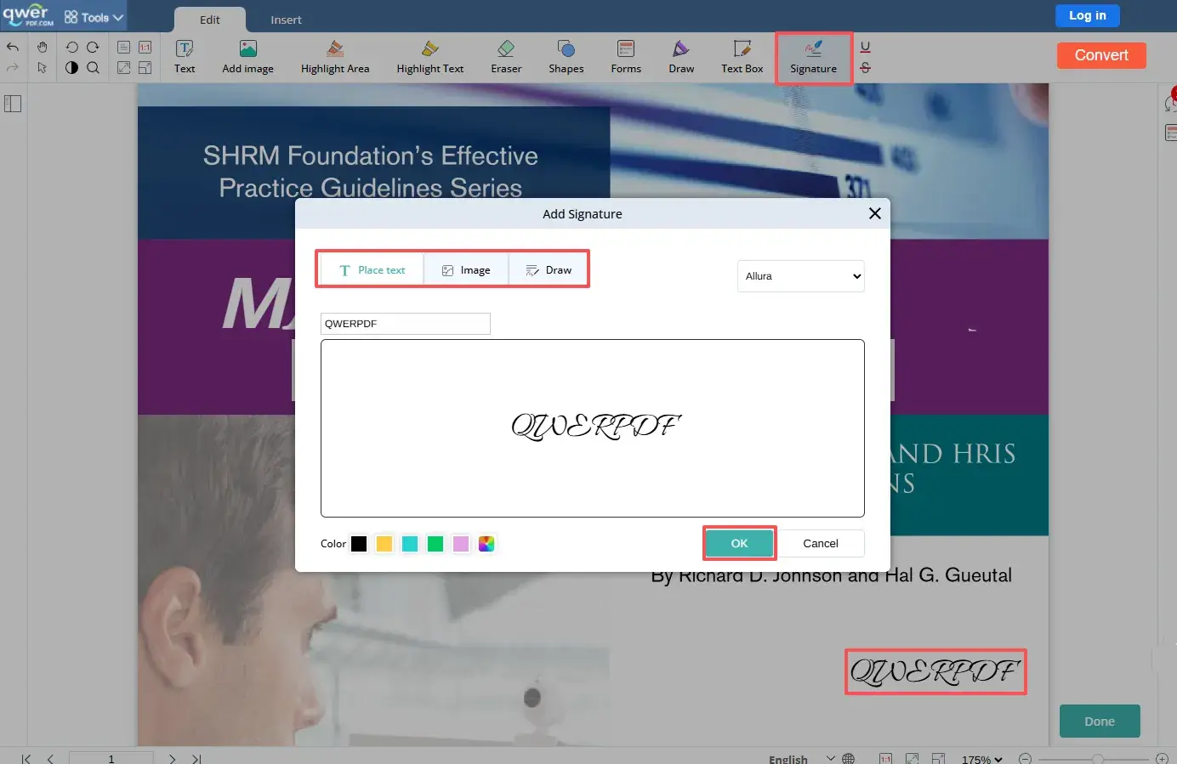Click the Log in button
1177x764 pixels.
(x=1088, y=15)
